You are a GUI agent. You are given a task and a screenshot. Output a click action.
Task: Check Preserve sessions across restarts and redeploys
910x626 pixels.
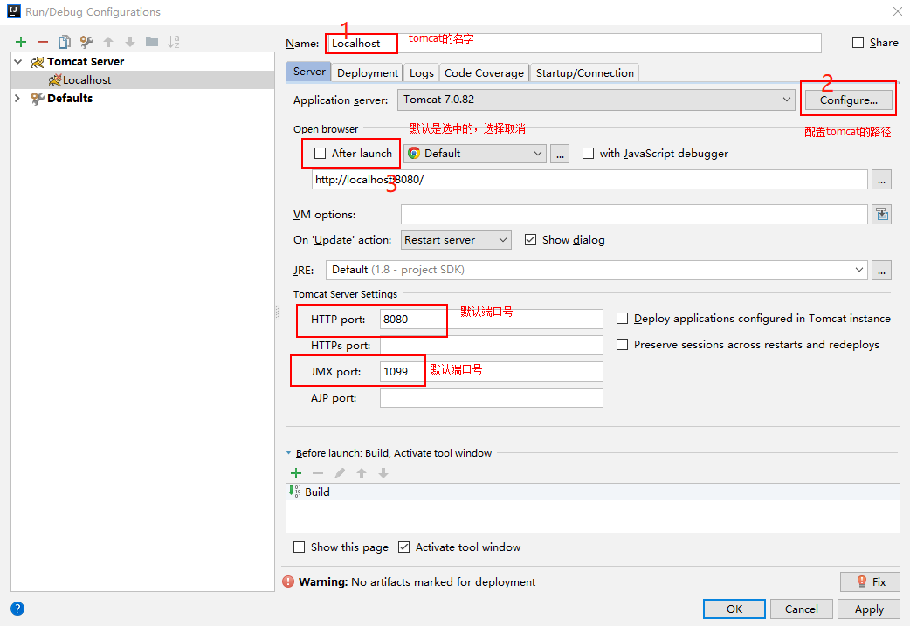(622, 345)
